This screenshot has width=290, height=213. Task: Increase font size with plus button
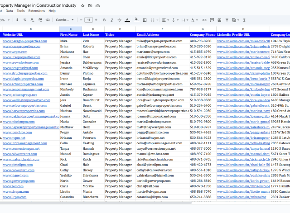[x=96, y=20]
